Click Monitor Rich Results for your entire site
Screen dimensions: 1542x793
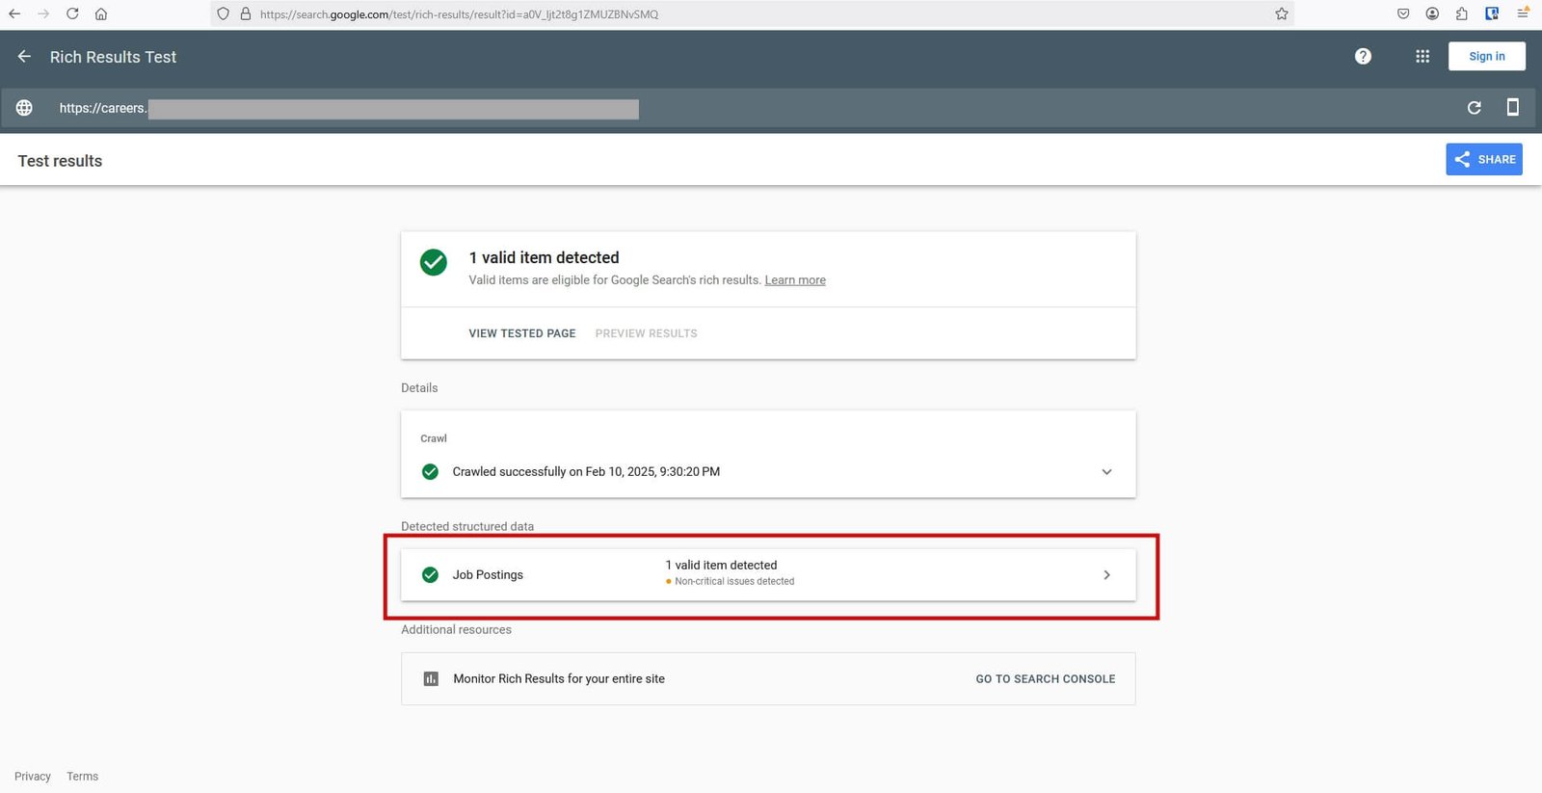coord(559,679)
